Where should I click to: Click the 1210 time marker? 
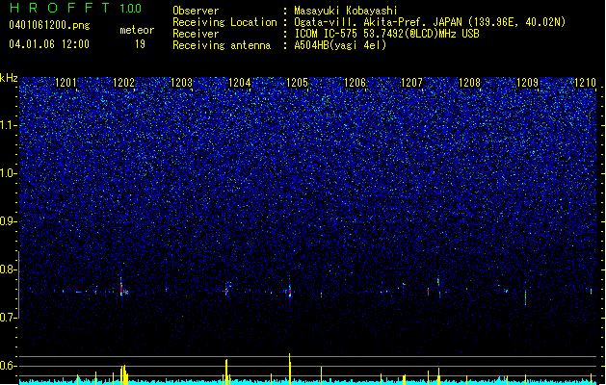pyautogui.click(x=585, y=83)
